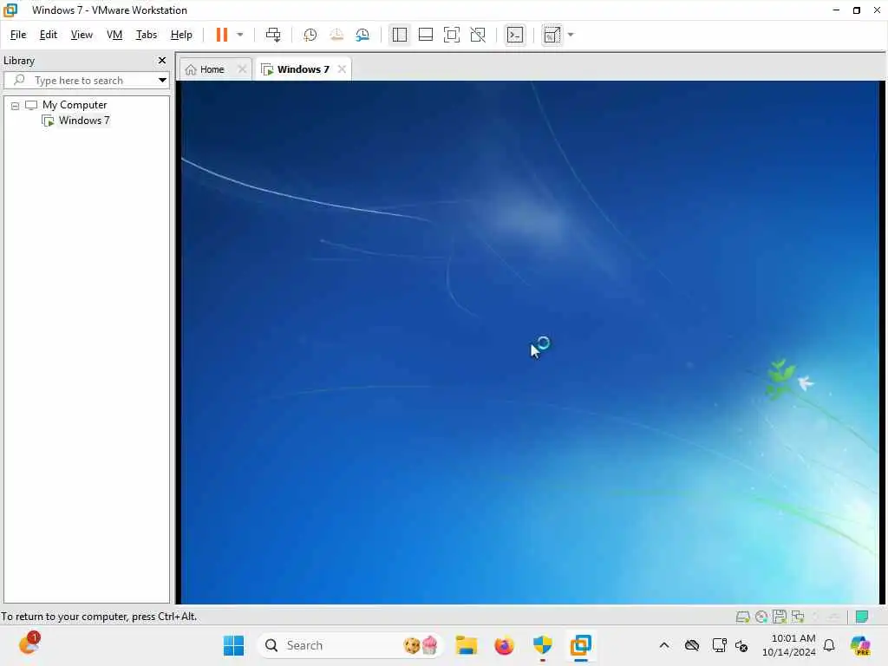Open the widgets icon with notification badge

(29, 643)
